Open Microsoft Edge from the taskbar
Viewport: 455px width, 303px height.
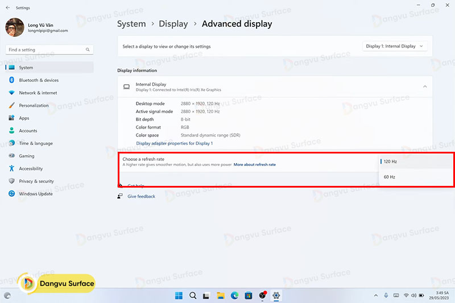(x=234, y=296)
